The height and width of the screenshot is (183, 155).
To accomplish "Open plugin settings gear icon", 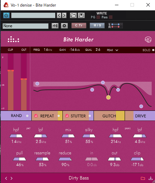I will point(64,26).
